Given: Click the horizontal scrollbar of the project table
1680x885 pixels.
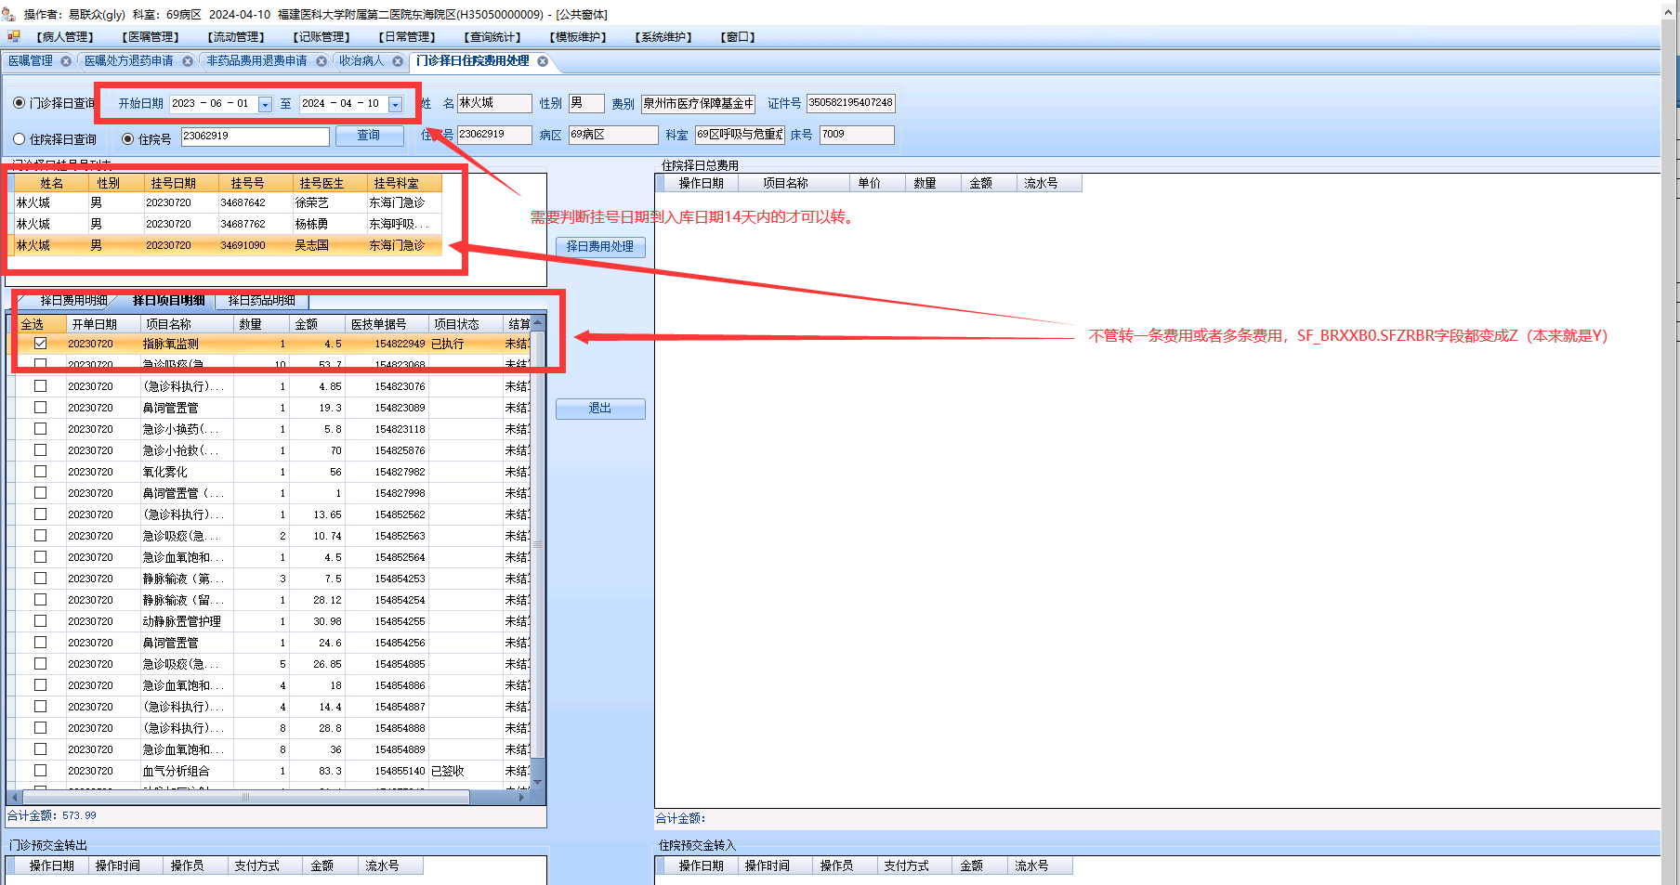Looking at the screenshot, I should tap(245, 797).
